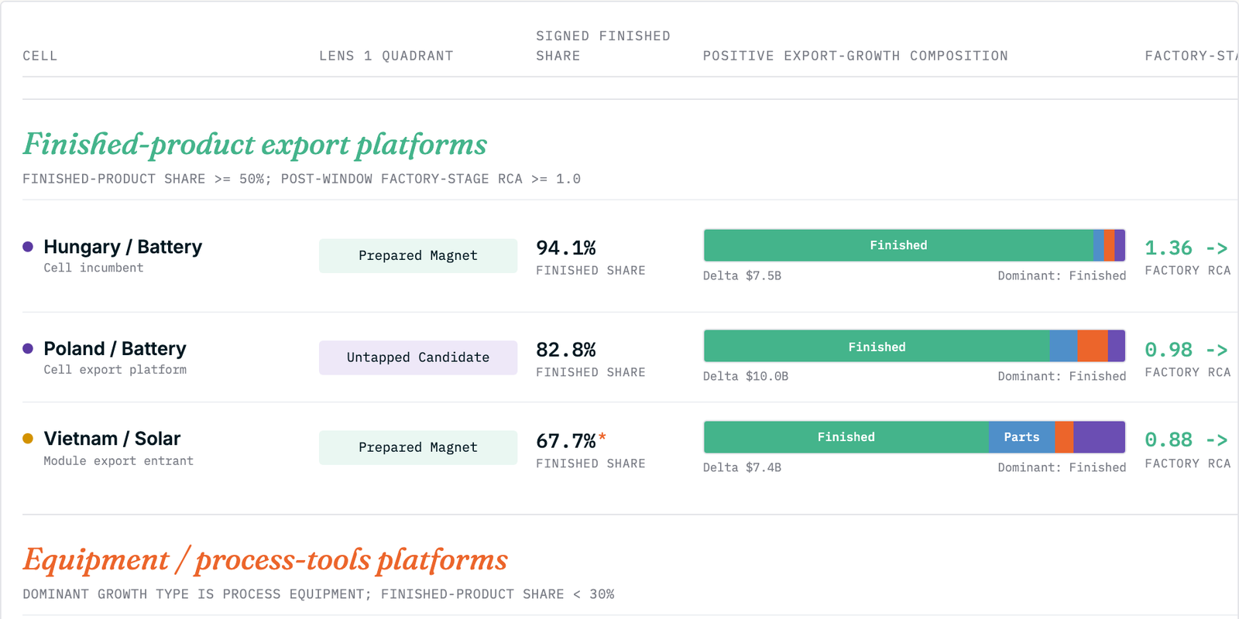The width and height of the screenshot is (1239, 619).
Task: Click the purple dot beside Hungary / Battery
Action: [x=28, y=247]
